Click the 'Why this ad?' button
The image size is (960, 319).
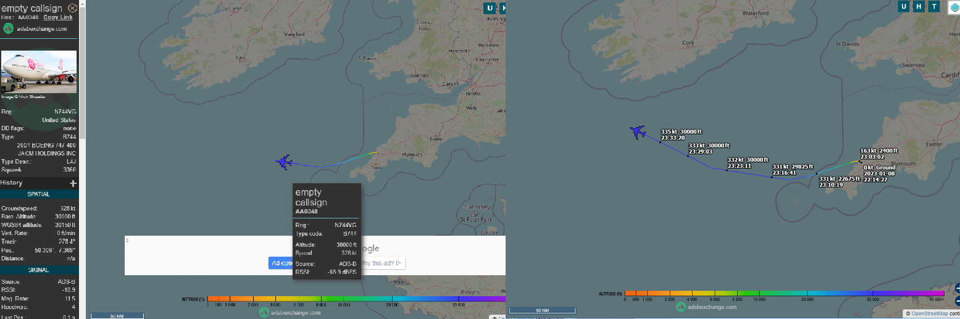(x=382, y=263)
